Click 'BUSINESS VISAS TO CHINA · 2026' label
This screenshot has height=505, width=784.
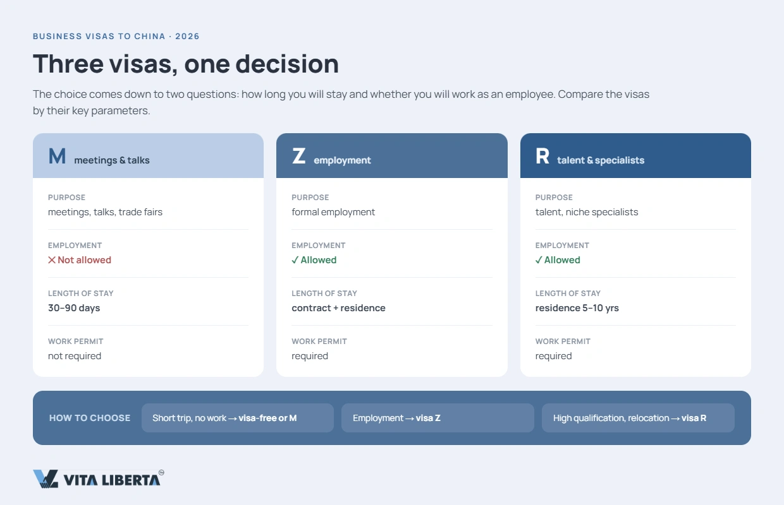[116, 37]
